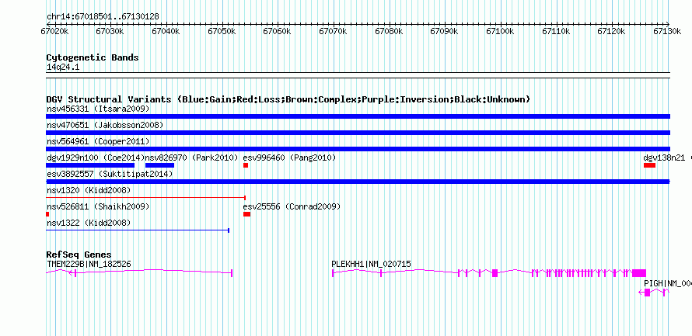Click the nsv1320 (Kidd2008) label
The image size is (692, 336).
[89, 190]
